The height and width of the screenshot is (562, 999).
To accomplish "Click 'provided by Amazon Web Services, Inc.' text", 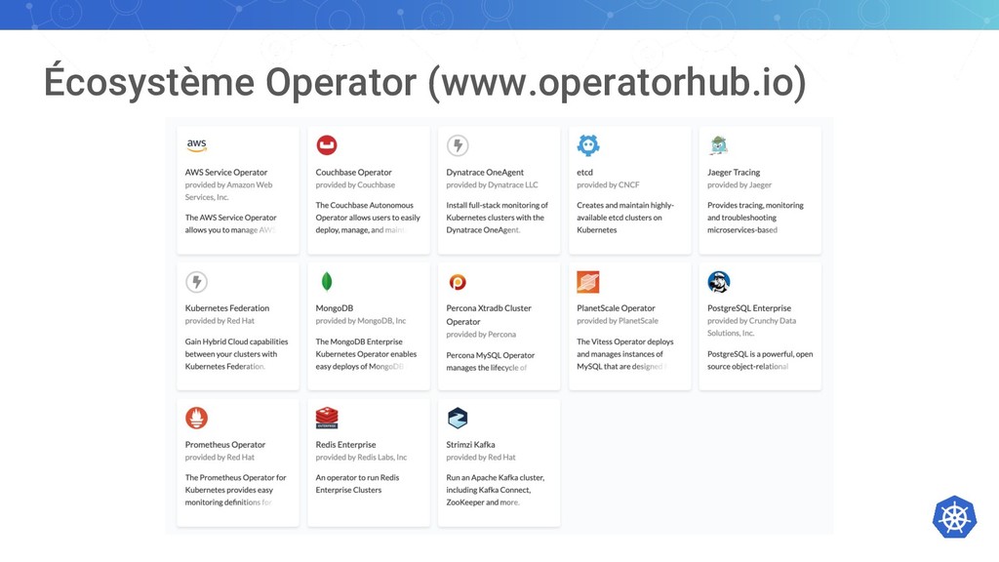I will [228, 191].
